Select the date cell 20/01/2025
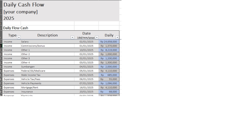Image resolution: width=240 pixels, height=135 pixels. pos(86,92)
